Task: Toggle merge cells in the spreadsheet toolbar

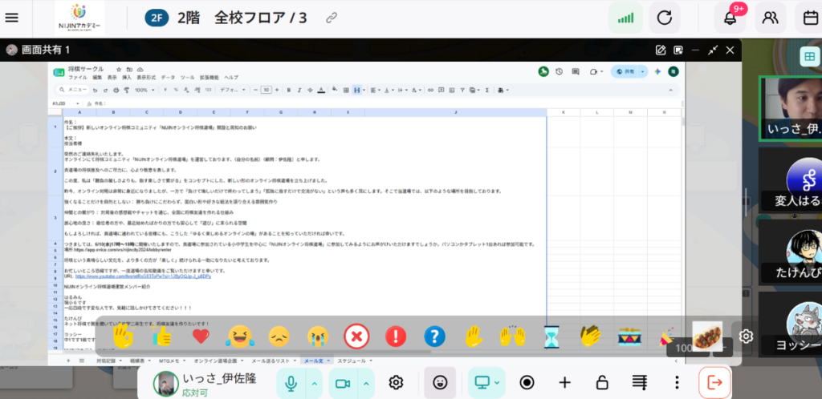Action: (357, 90)
